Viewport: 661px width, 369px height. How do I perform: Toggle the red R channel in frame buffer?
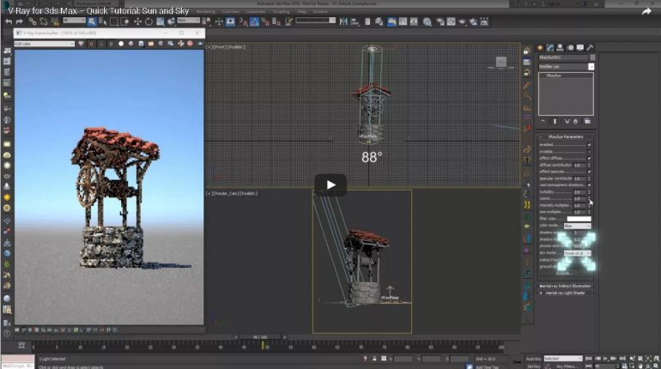point(92,44)
